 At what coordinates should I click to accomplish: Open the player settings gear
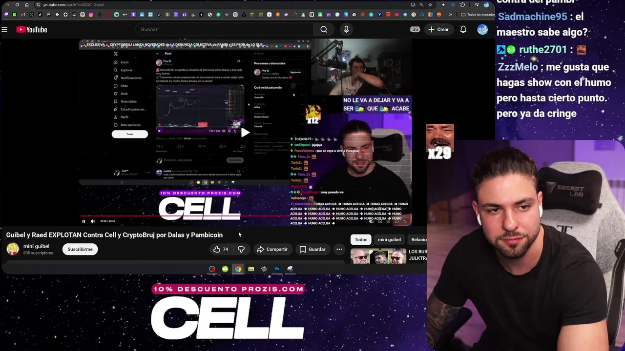coord(388,221)
